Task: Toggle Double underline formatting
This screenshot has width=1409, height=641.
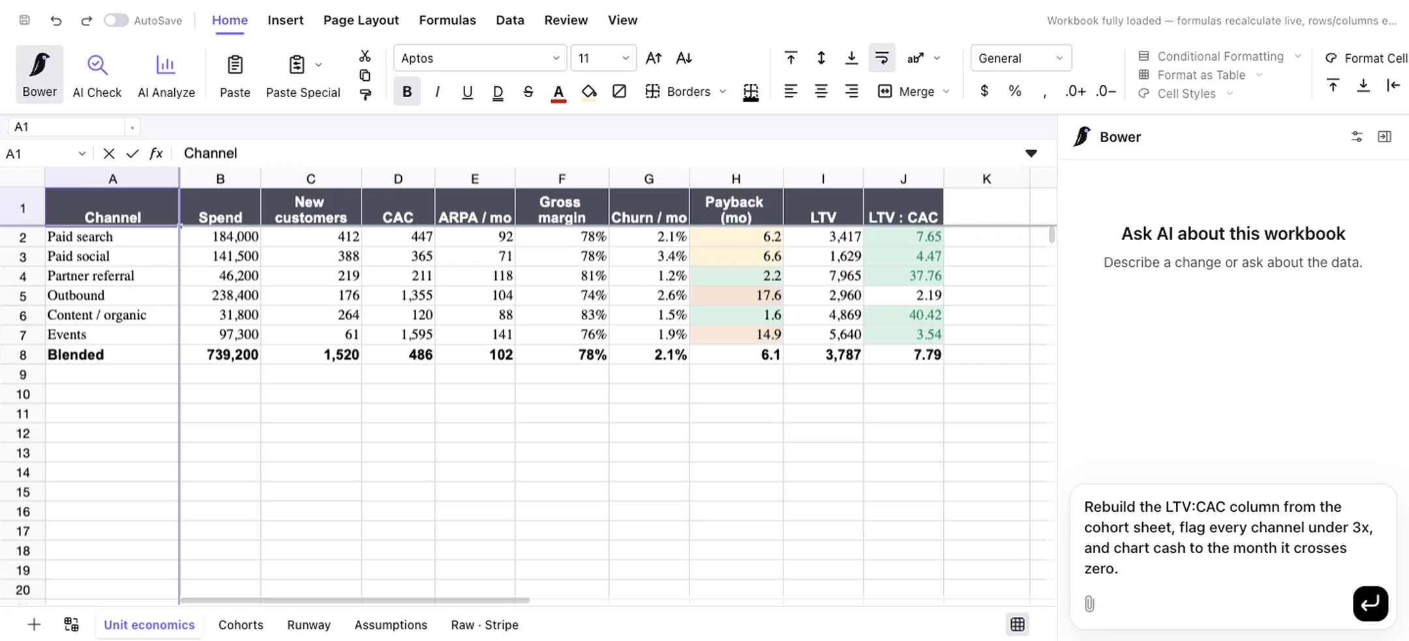Action: [498, 91]
